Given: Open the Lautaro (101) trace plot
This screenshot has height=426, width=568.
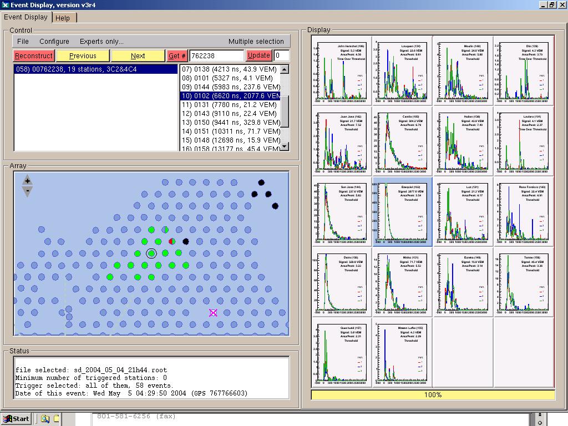Looking at the screenshot, I should coord(524,141).
